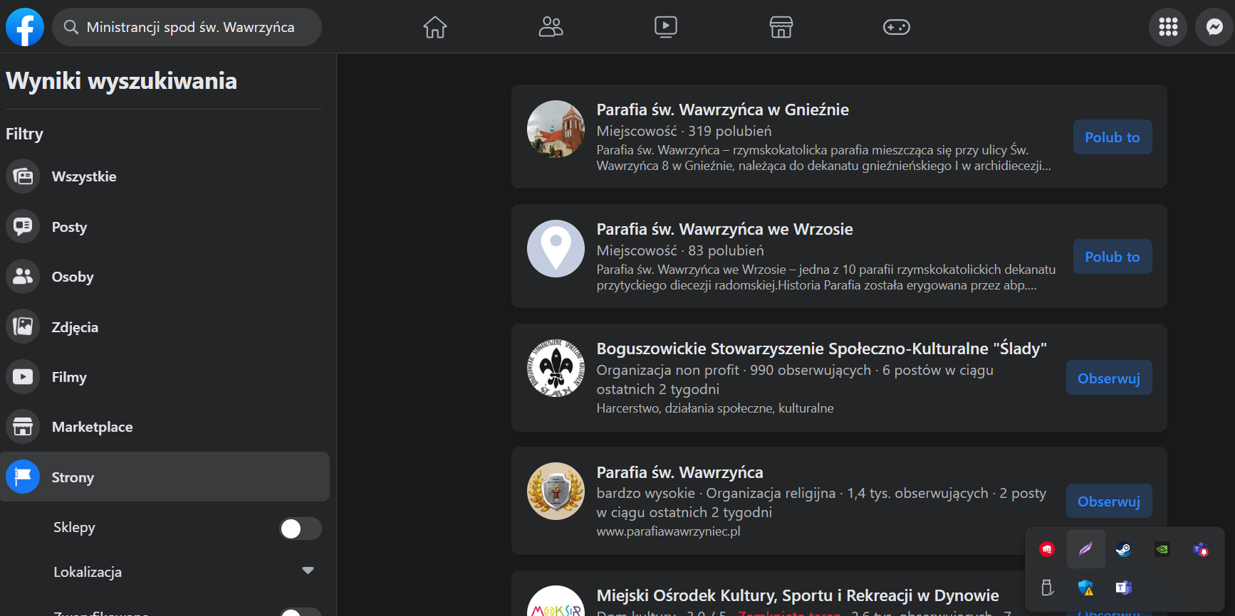Open the Messenger chat icon

1214,27
